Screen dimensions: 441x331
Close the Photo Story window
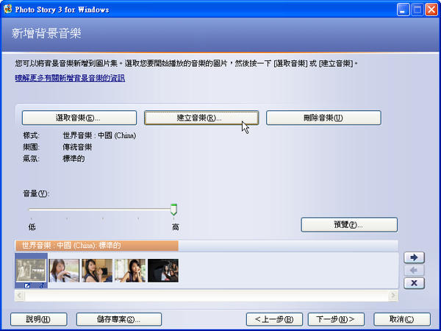pyautogui.click(x=431, y=10)
